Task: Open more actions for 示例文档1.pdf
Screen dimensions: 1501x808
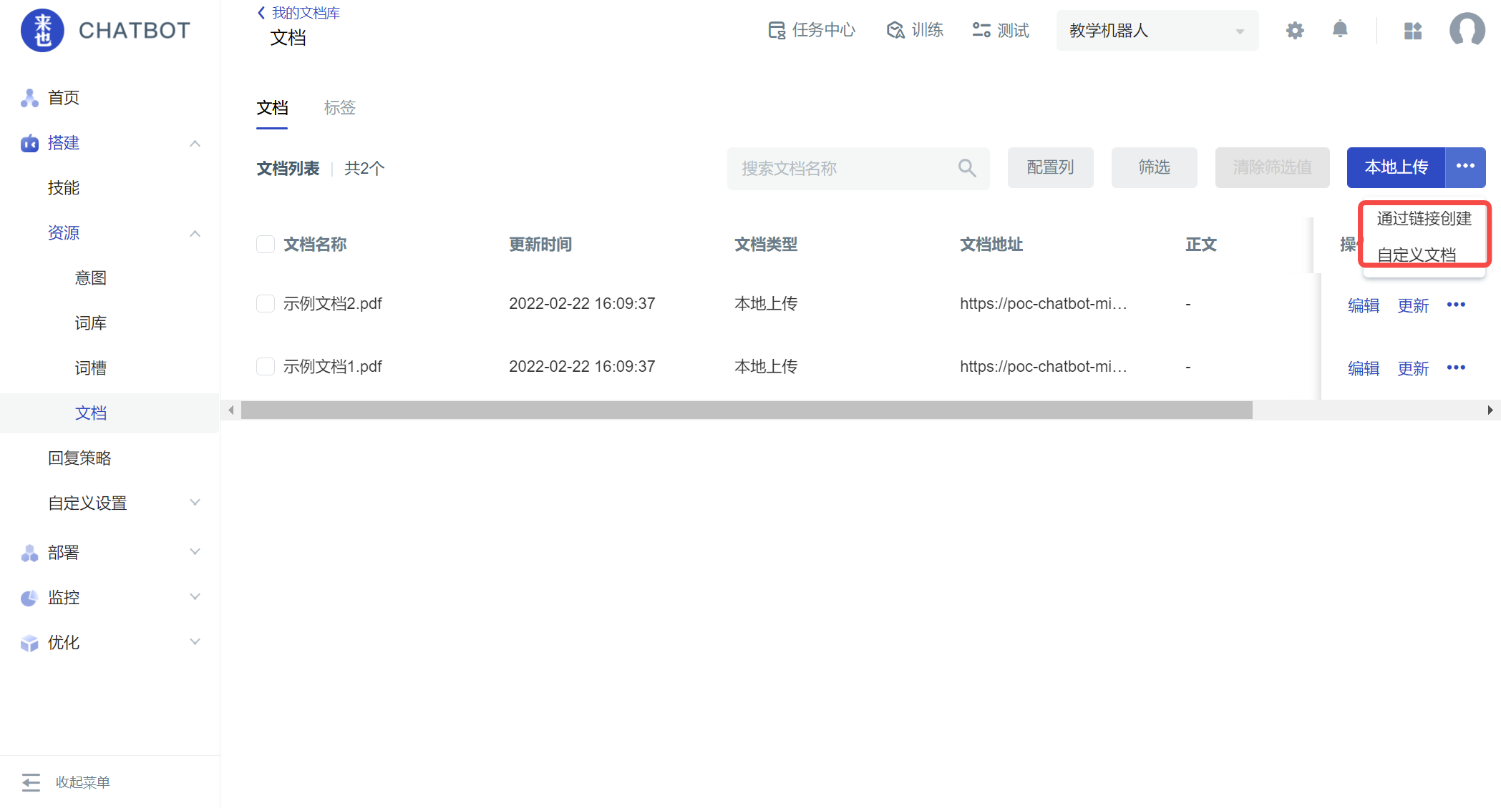Action: 1456,368
